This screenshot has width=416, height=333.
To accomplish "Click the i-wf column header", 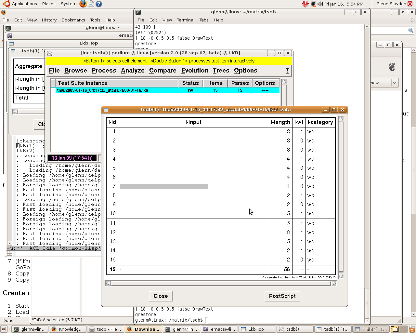I will [299, 122].
